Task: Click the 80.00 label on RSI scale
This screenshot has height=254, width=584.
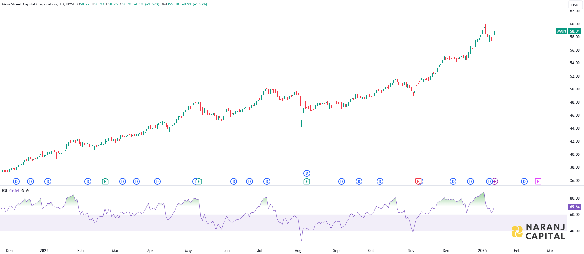Action: (575, 198)
